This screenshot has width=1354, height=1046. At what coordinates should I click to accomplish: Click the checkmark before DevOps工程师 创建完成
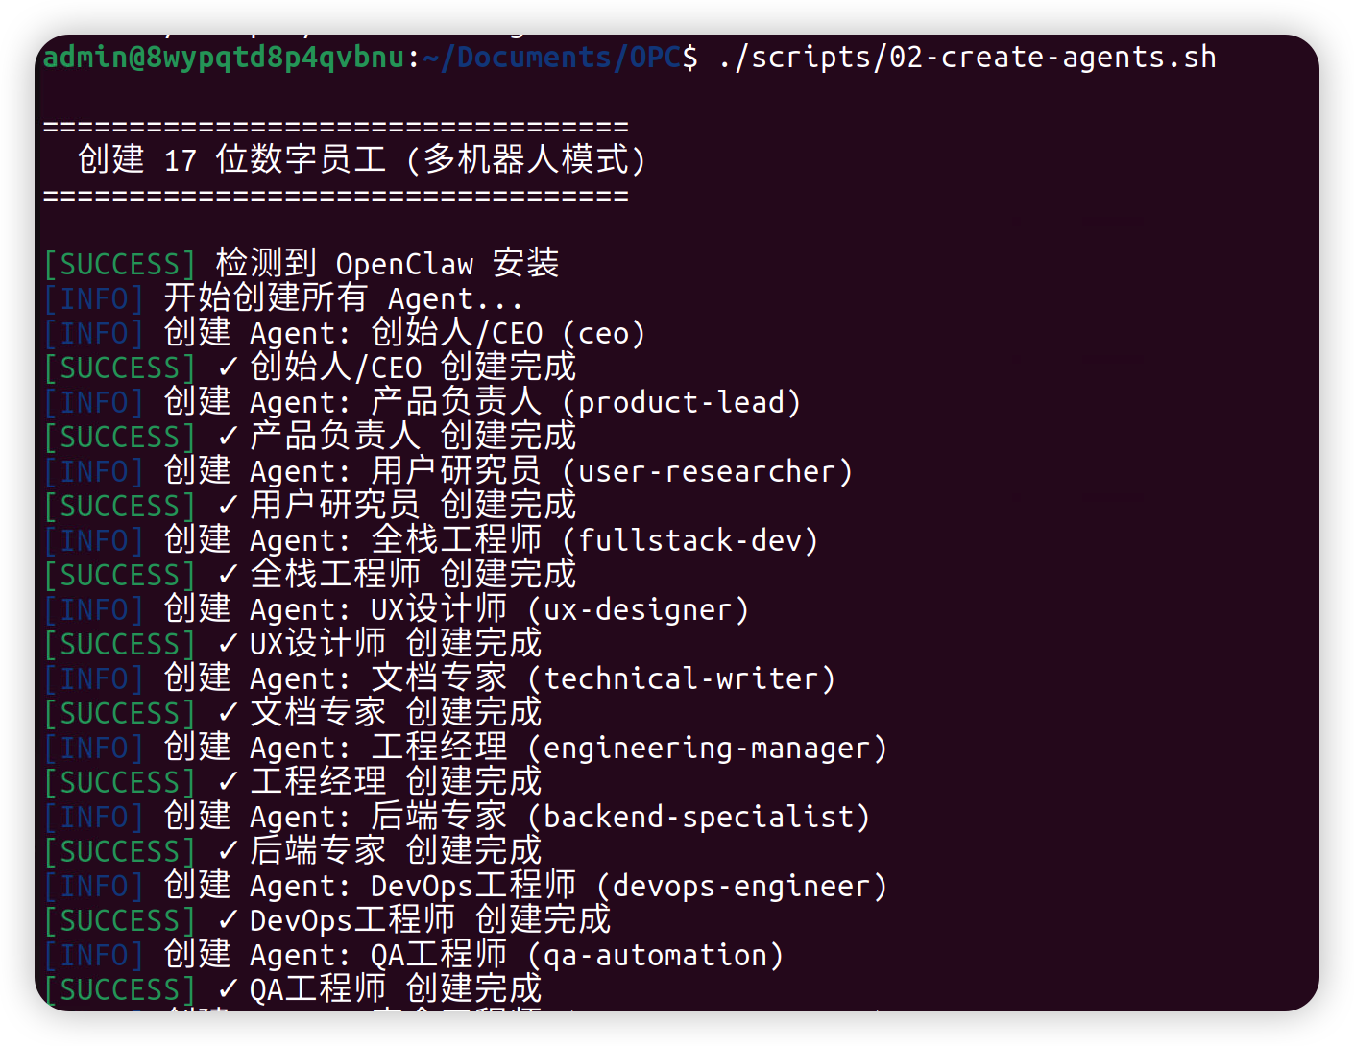pos(228,920)
